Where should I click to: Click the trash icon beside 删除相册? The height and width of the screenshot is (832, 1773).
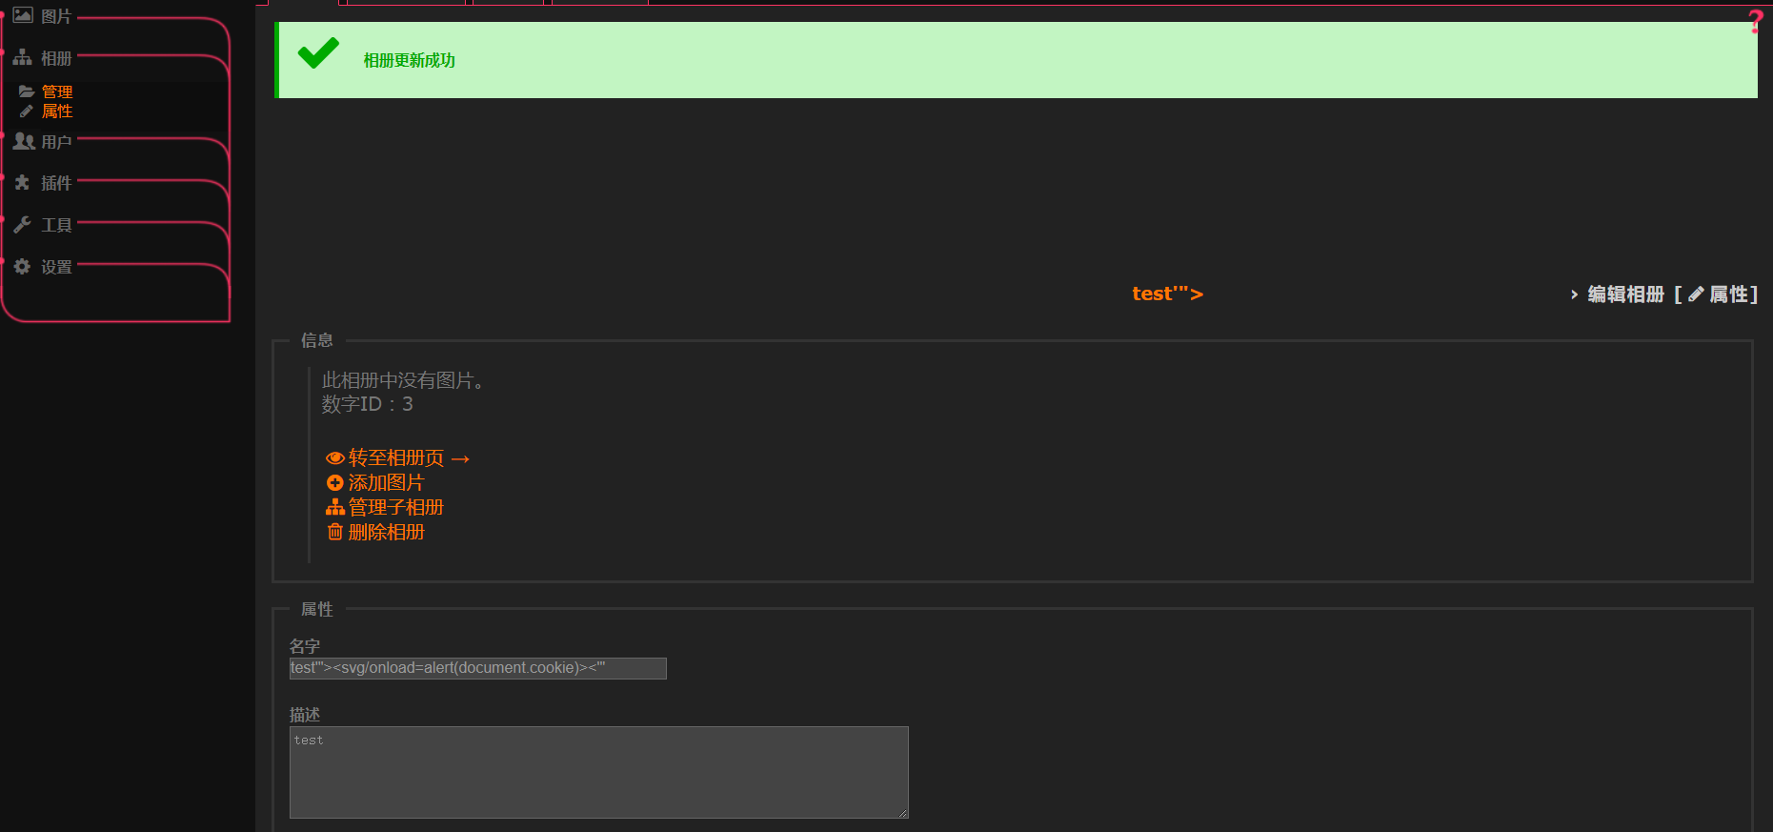point(335,532)
